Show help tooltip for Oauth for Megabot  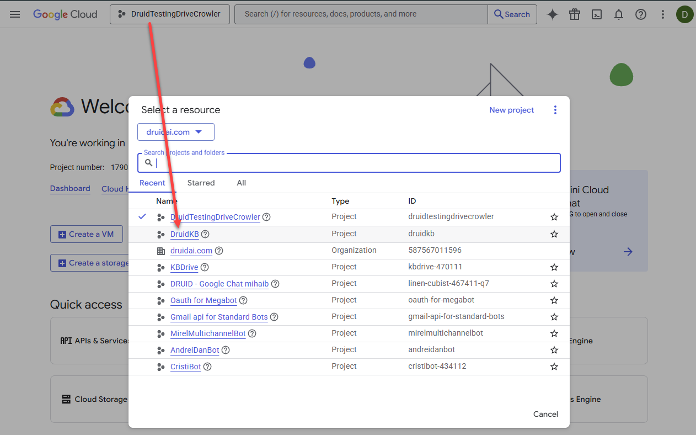tap(243, 300)
